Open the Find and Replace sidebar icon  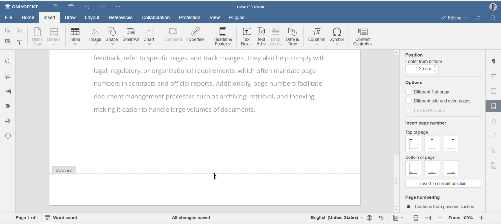(8, 61)
